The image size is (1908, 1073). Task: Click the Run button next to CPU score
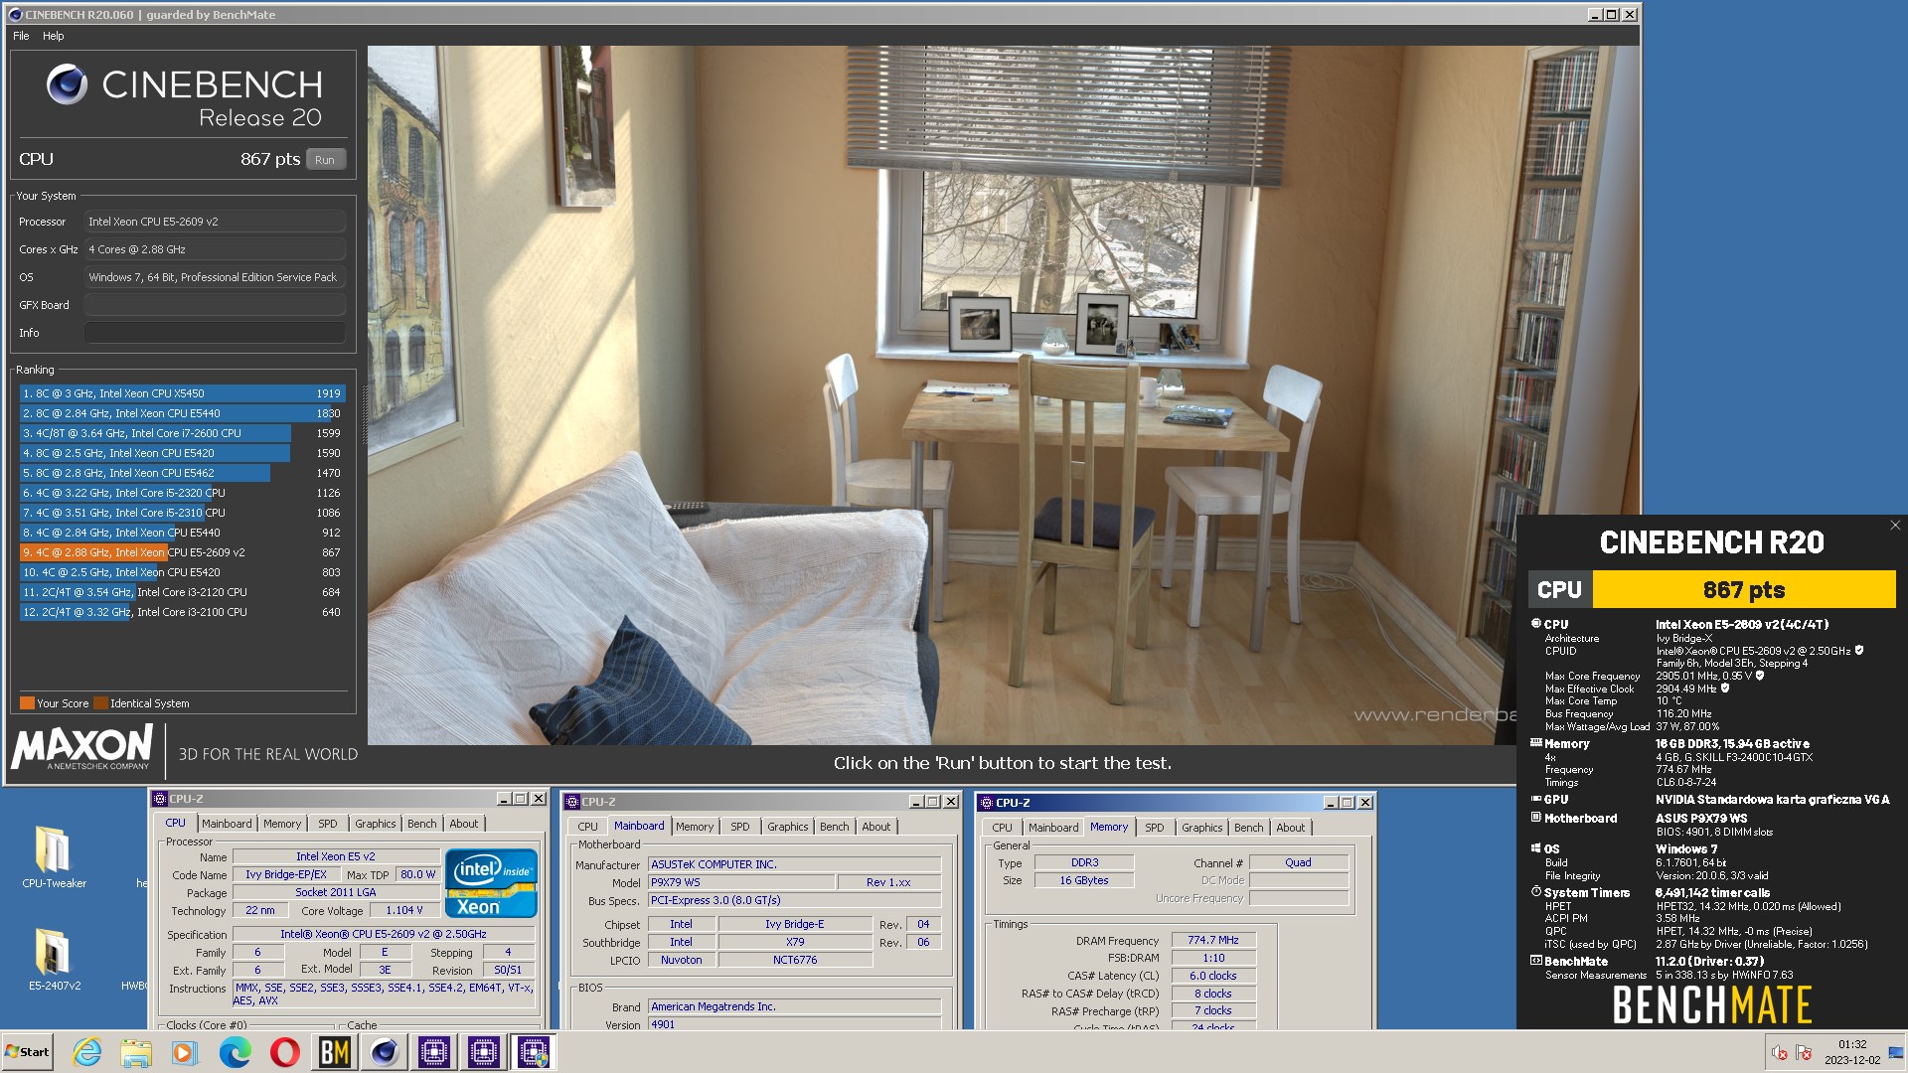(x=325, y=160)
